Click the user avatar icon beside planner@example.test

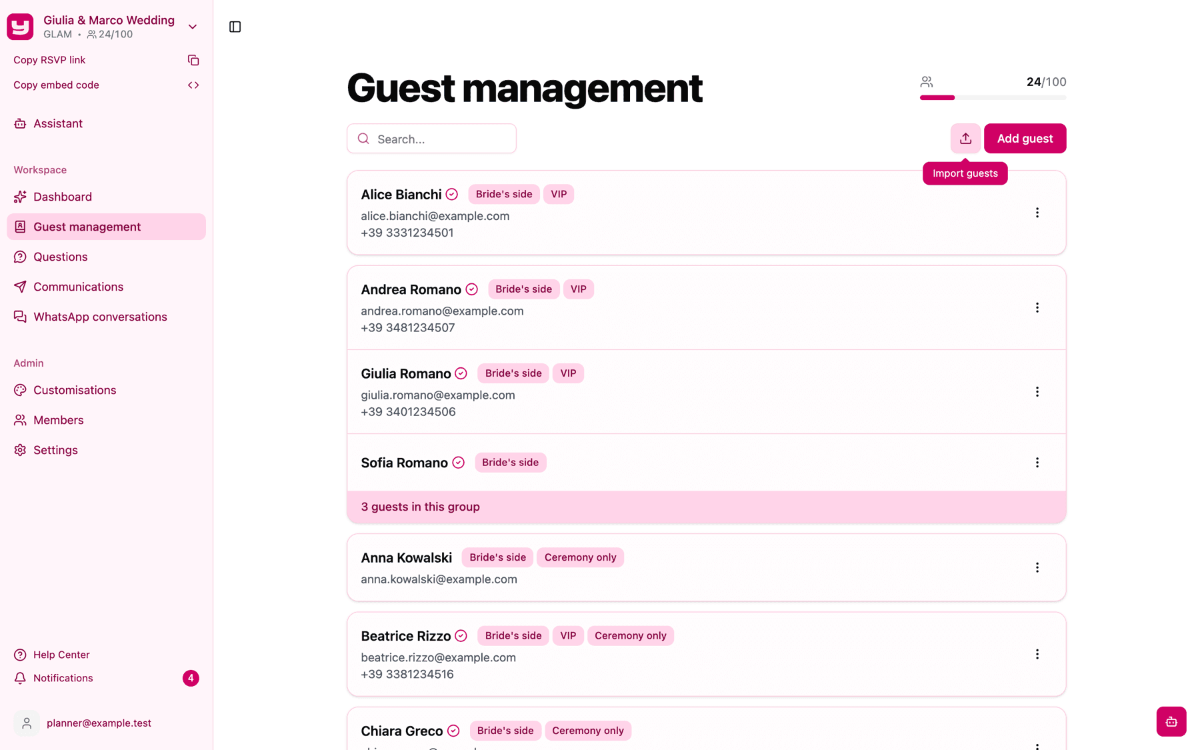(x=27, y=723)
